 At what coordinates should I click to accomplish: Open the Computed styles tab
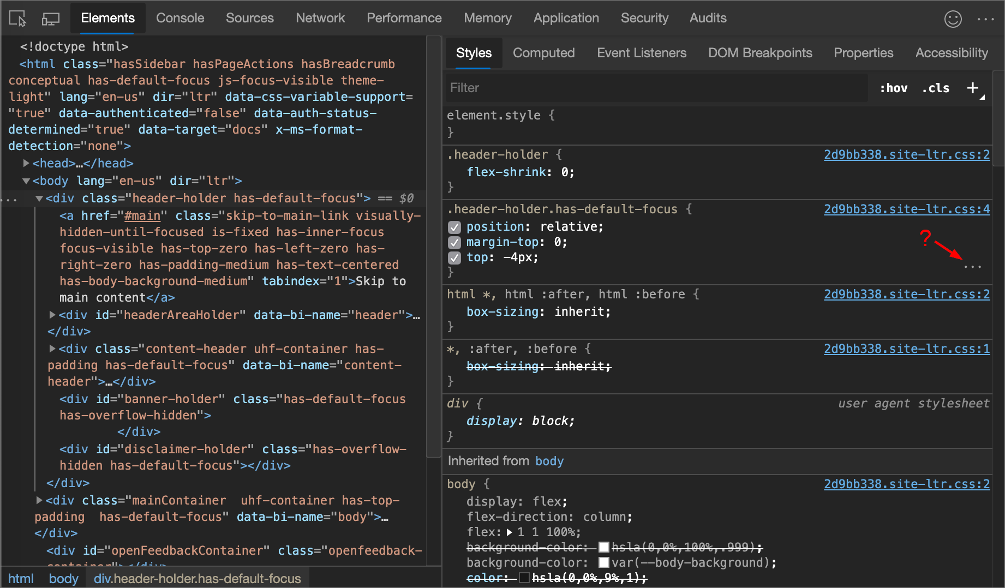pos(543,53)
